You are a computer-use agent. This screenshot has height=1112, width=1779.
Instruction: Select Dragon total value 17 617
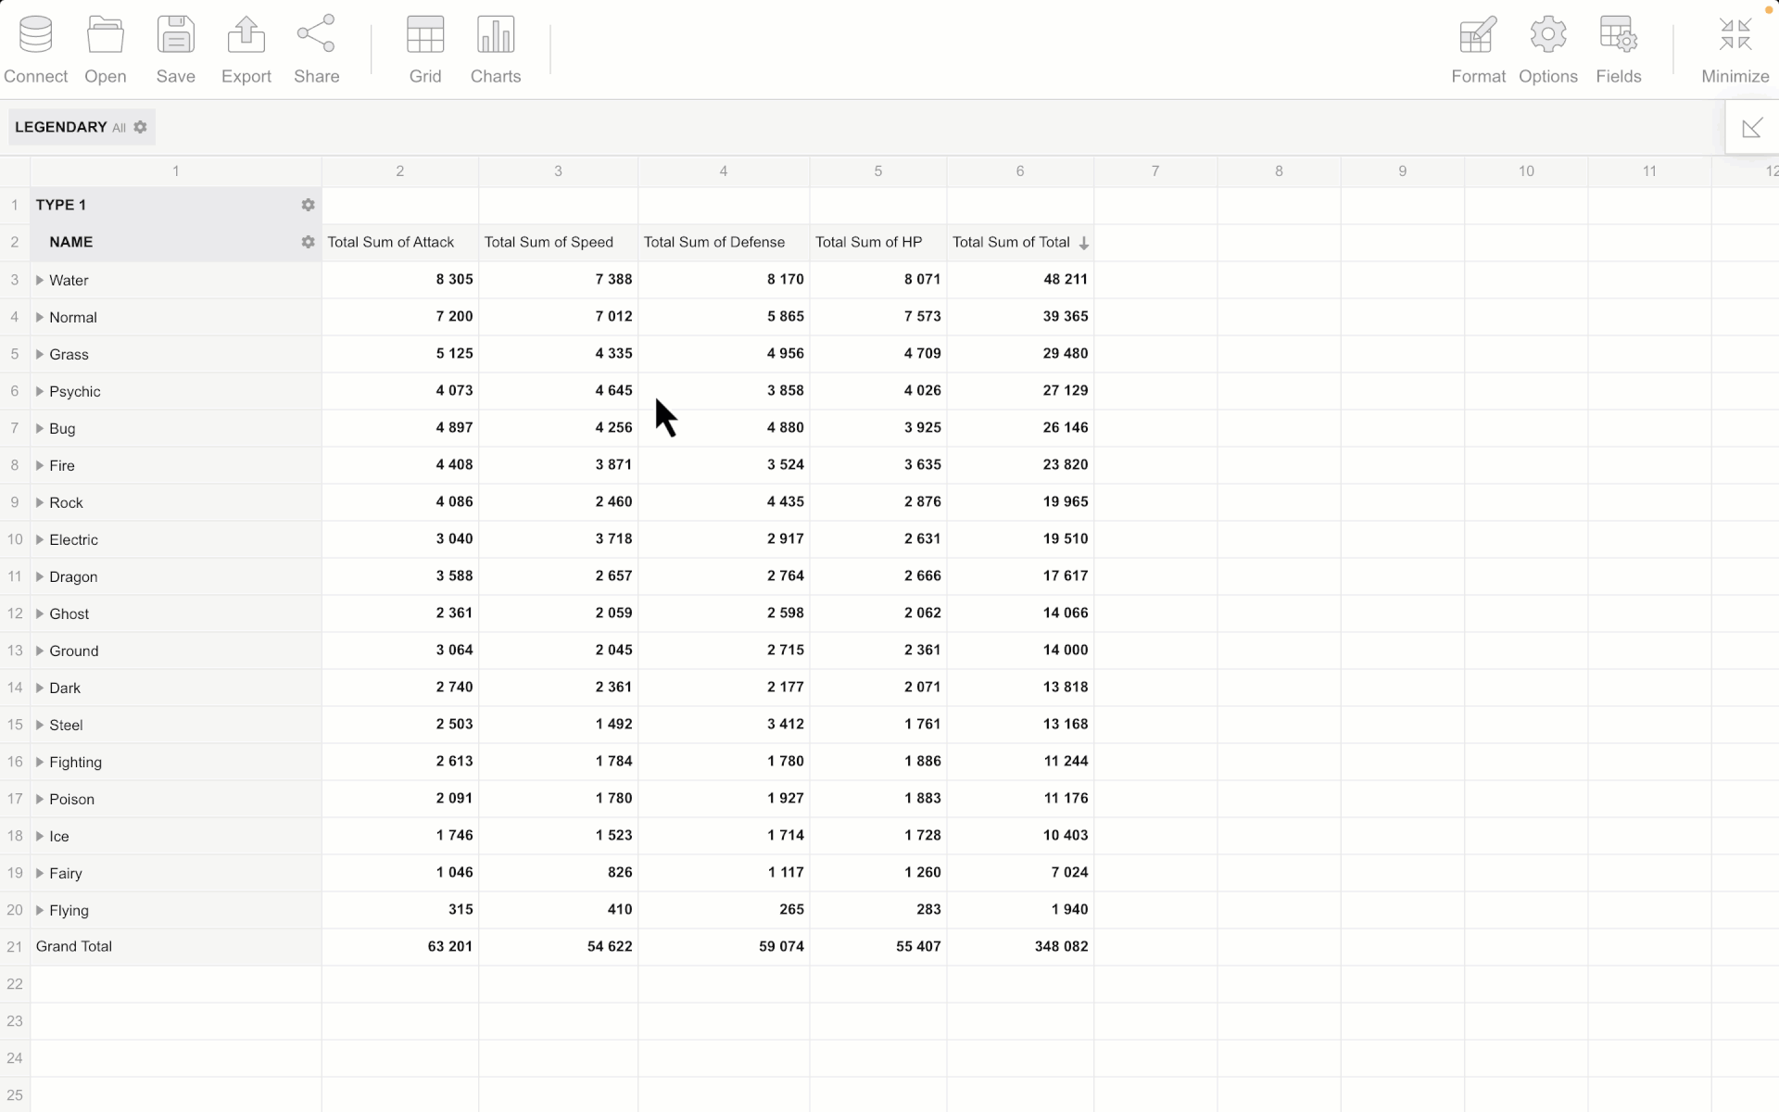1020,575
